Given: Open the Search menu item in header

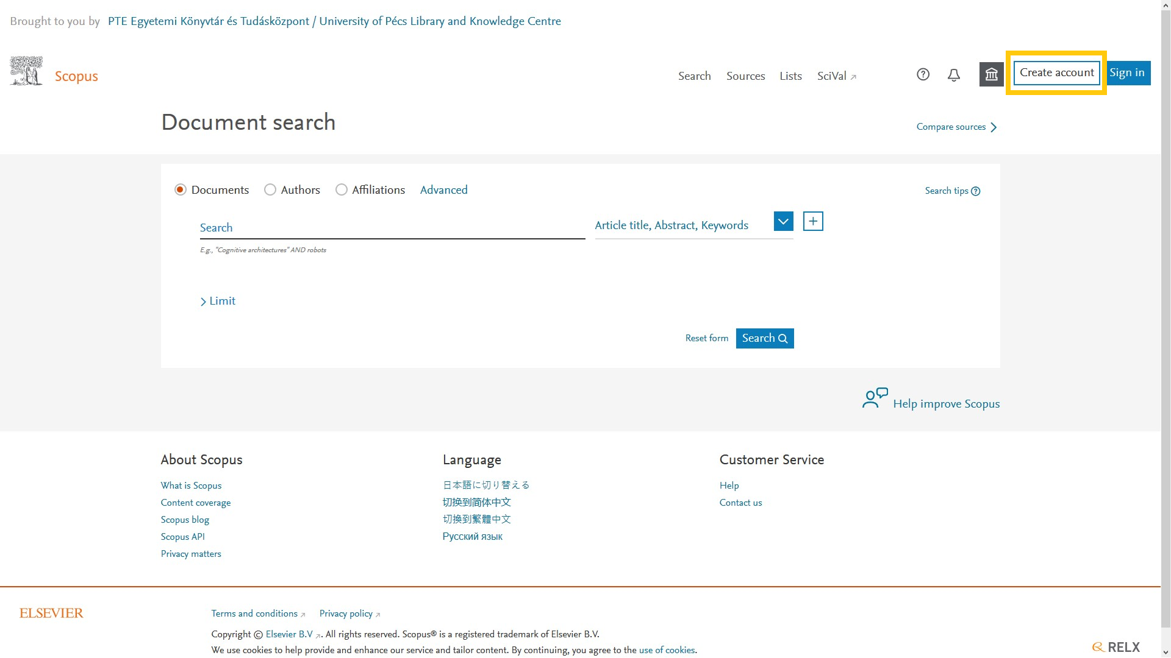Looking at the screenshot, I should coord(695,76).
